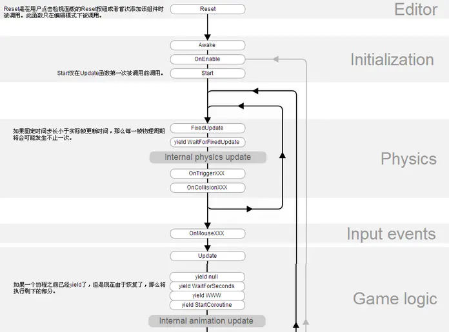Select yield WaitForFixedUpdate node

point(208,142)
